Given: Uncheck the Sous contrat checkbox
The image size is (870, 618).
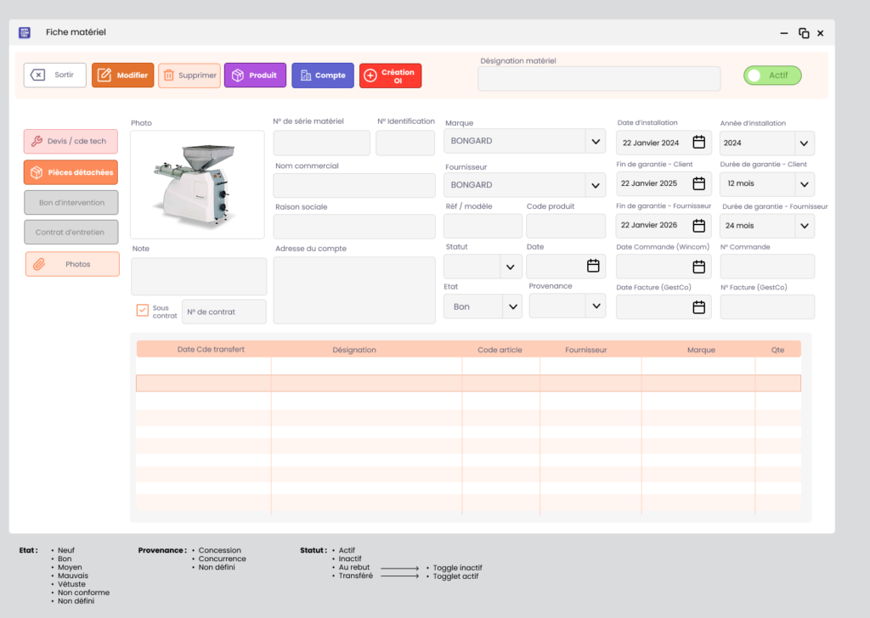Looking at the screenshot, I should [x=143, y=311].
